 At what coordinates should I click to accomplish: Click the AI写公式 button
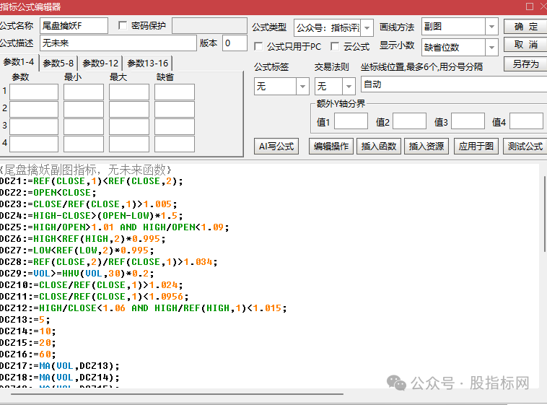tap(276, 147)
